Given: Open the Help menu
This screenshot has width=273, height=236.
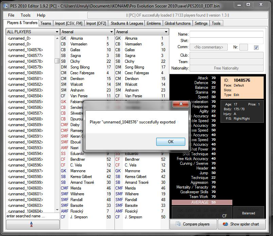Looking at the screenshot, I should tap(41, 15).
